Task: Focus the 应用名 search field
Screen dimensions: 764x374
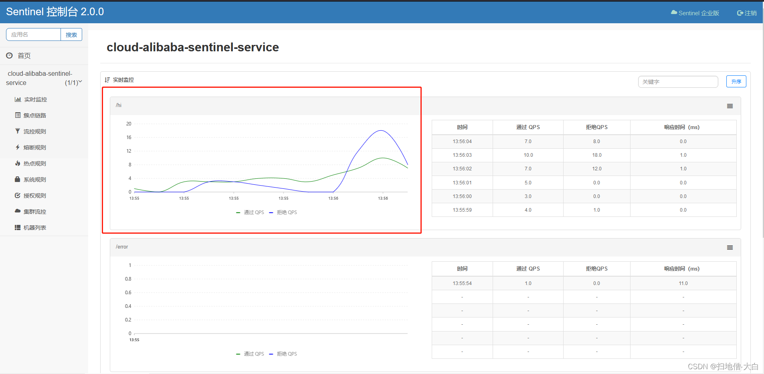Action: [34, 34]
